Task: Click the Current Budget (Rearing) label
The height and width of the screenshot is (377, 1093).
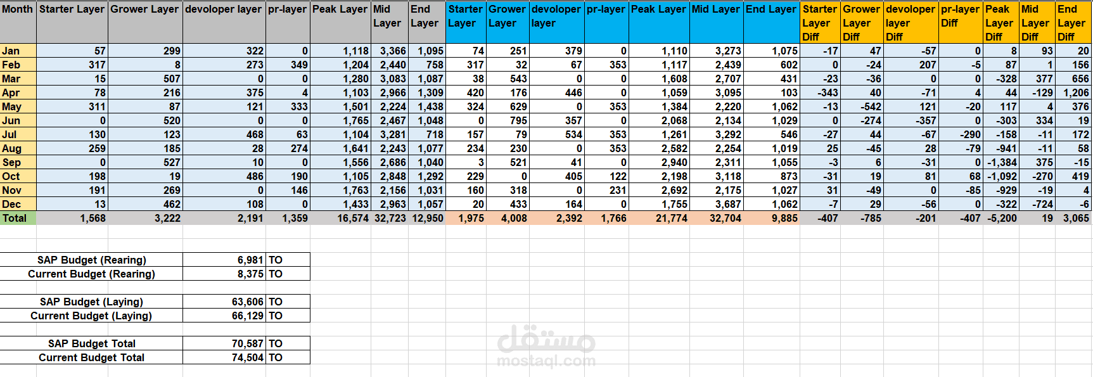Action: [x=91, y=274]
